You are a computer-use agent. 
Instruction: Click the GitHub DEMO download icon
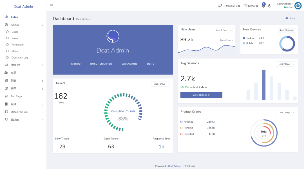click(220, 6)
